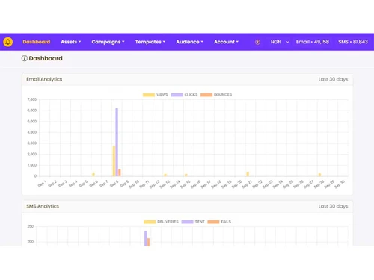This screenshot has height=280, width=374.
Task: Toggle the DELIVERIES legend swatch
Action: pos(150,222)
